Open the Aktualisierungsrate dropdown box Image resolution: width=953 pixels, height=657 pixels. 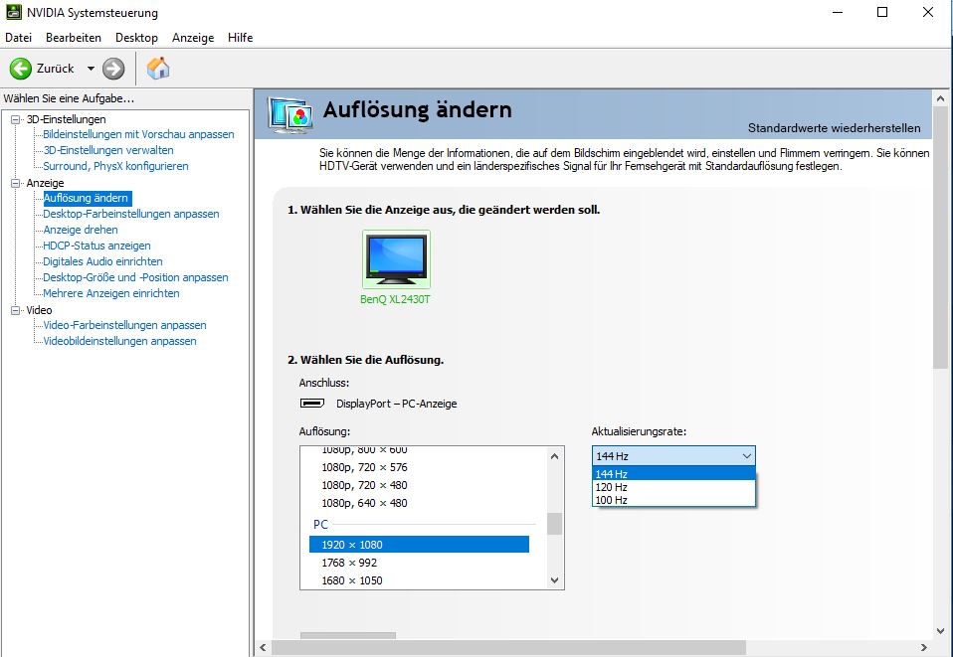point(673,455)
